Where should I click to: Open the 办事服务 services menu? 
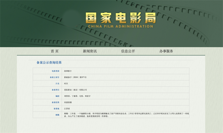[166, 51]
